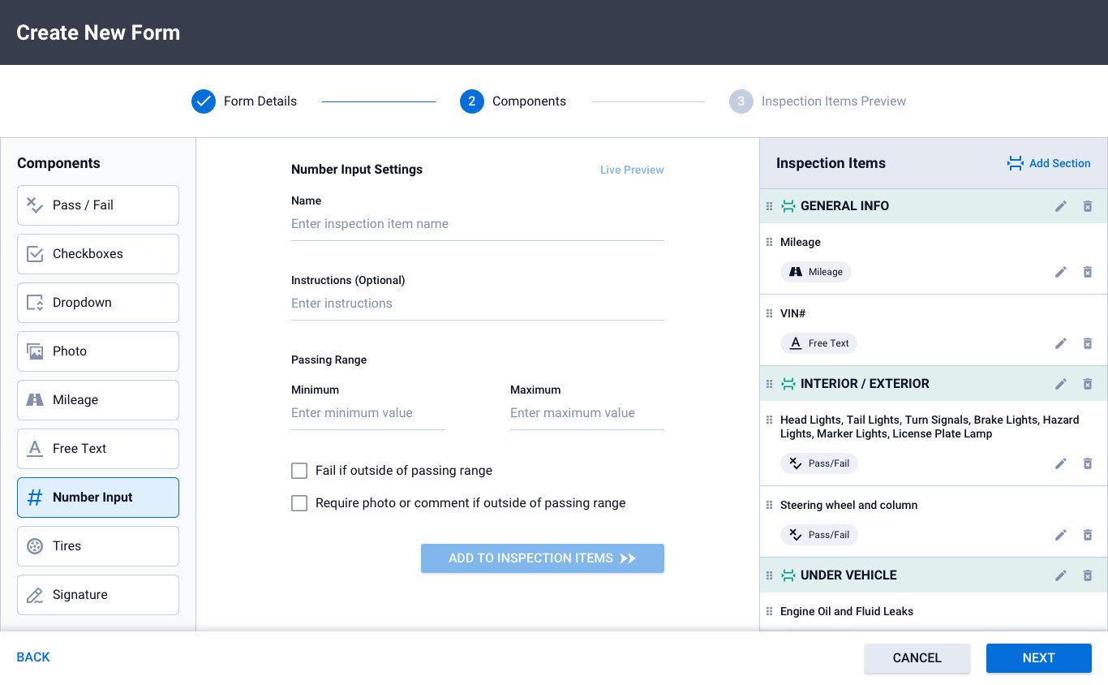Click the Name input field
Screen dimensions: 1108x685
coord(477,224)
